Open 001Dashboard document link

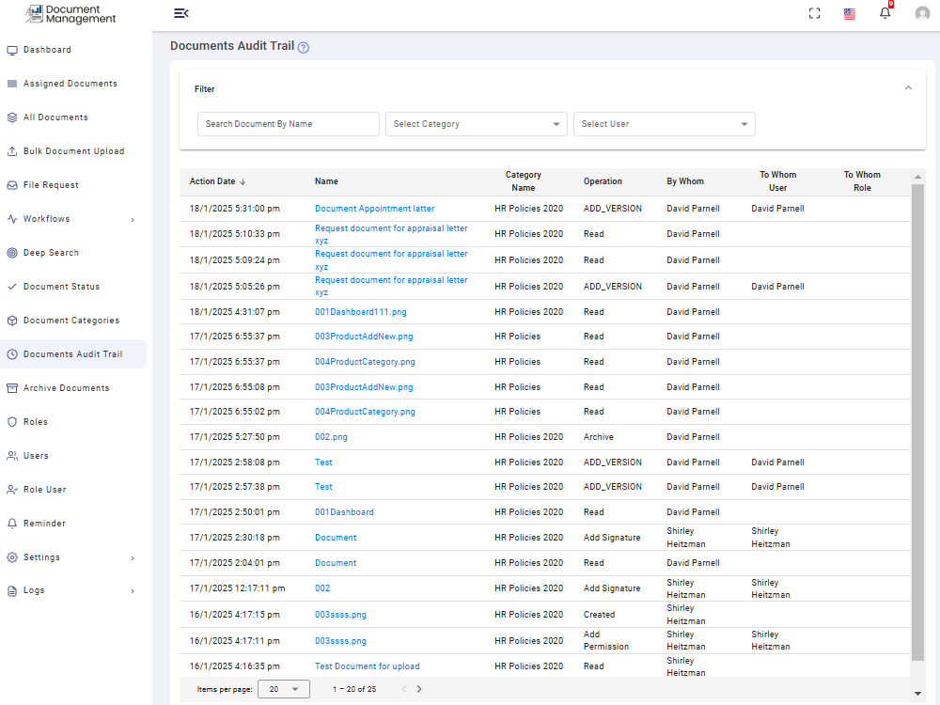[344, 512]
